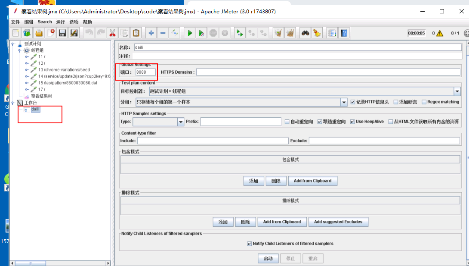Clear all results with double broom icon
Screen dimensions: 469x266
(290, 33)
